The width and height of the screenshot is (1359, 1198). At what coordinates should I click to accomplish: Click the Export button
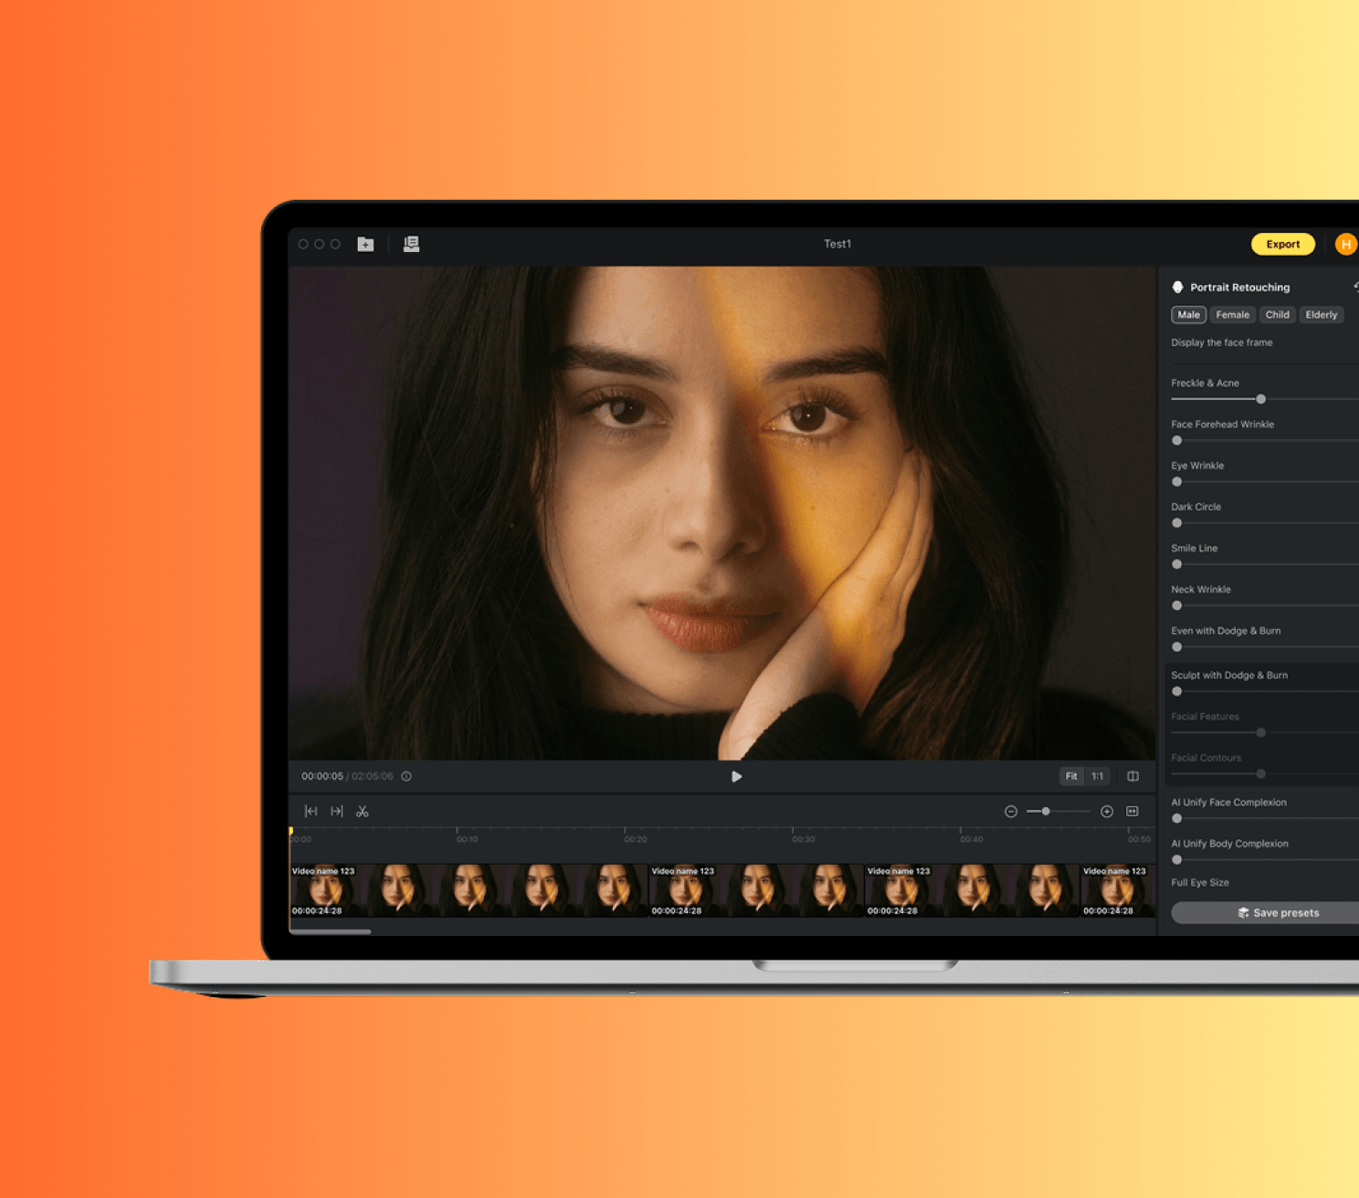point(1282,244)
